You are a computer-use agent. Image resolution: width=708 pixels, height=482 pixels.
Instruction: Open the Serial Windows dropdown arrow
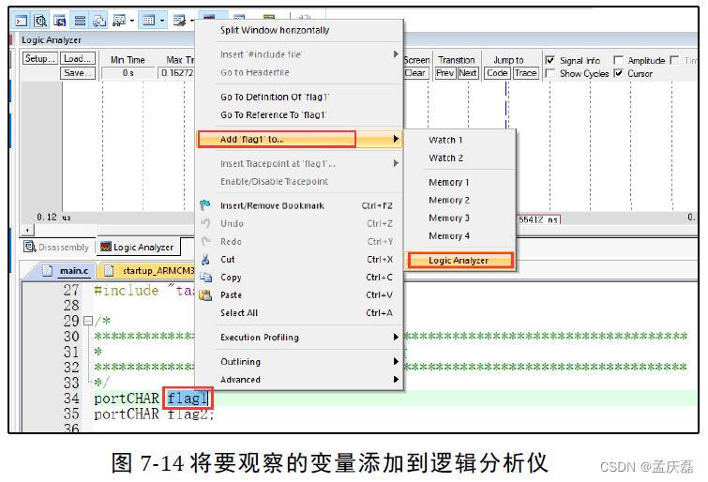click(192, 21)
